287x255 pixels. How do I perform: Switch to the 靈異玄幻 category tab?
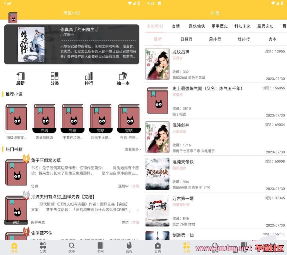(265, 26)
